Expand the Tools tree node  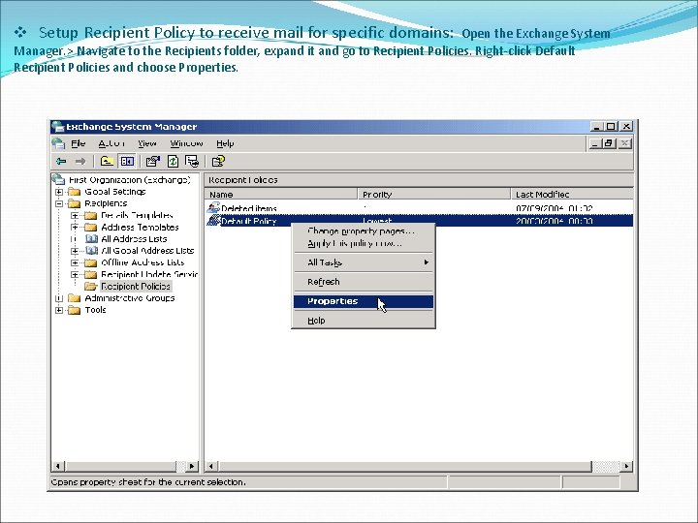pos(59,310)
